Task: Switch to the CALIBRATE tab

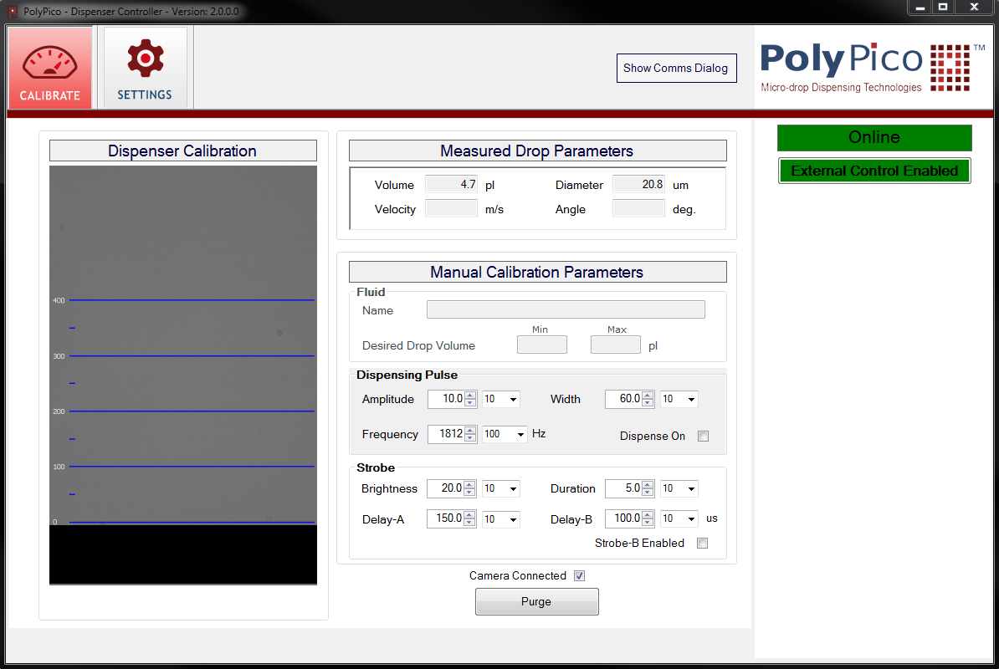Action: tap(49, 68)
